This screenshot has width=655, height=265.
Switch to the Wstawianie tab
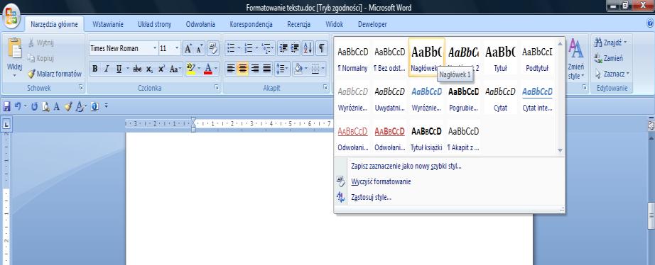click(x=108, y=25)
